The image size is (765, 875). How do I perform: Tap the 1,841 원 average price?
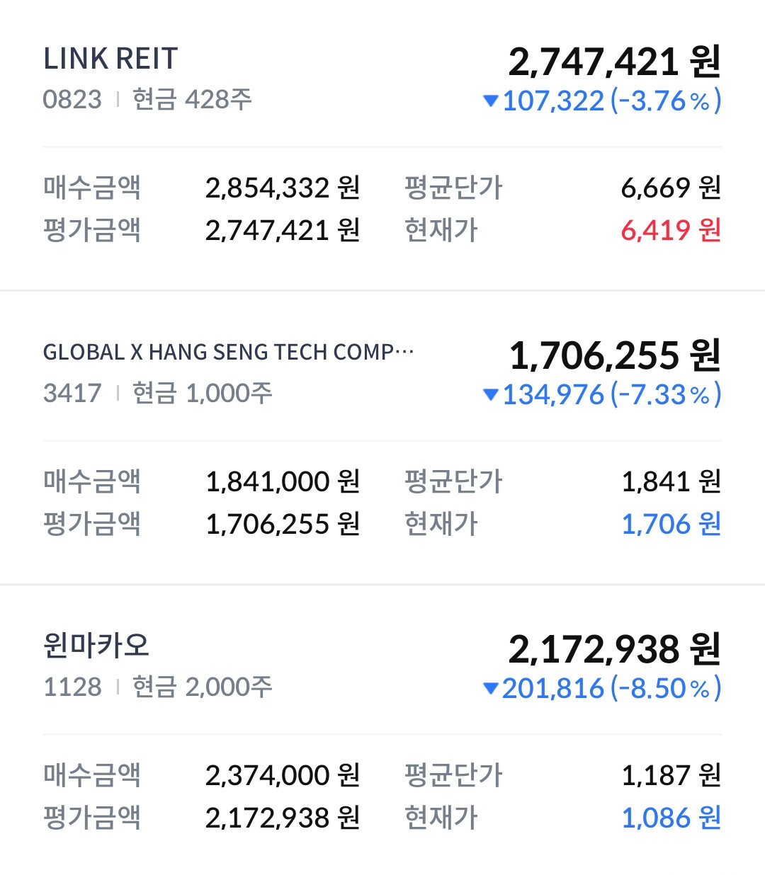click(x=670, y=481)
